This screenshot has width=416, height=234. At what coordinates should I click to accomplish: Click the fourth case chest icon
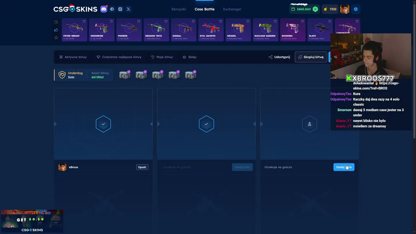(174, 75)
